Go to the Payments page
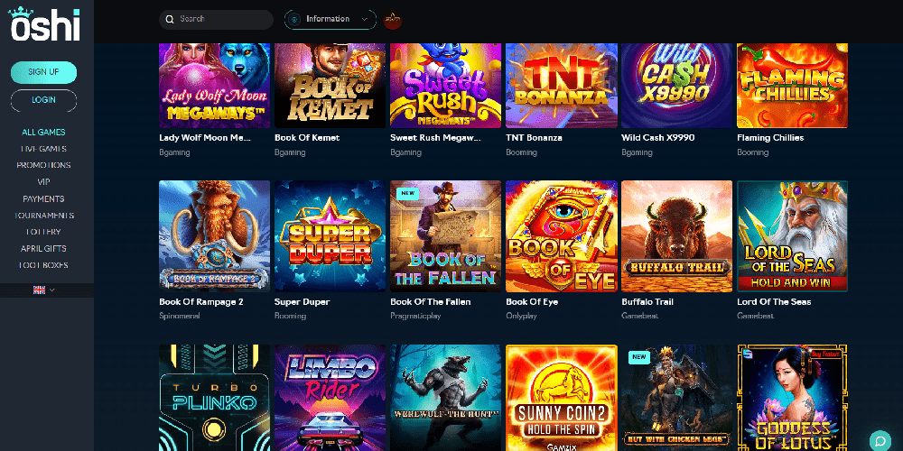The height and width of the screenshot is (451, 903). tap(43, 198)
